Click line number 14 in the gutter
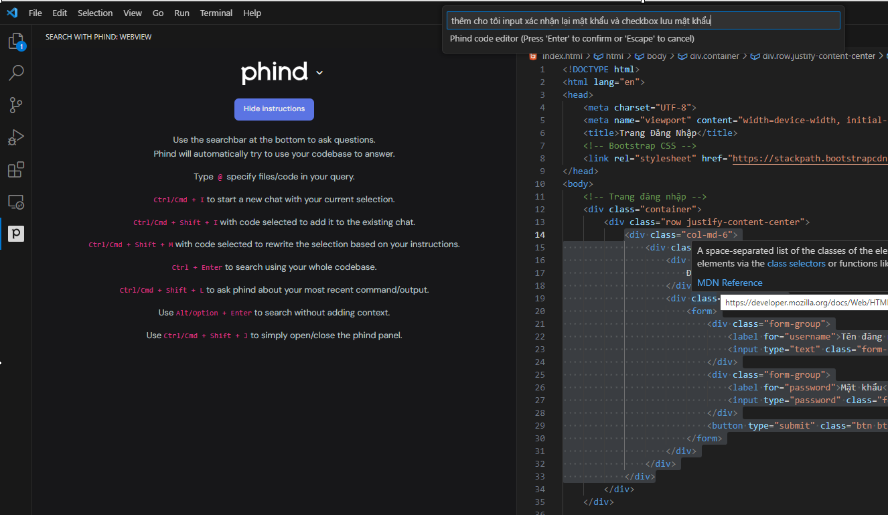The width and height of the screenshot is (888, 515). coord(540,235)
